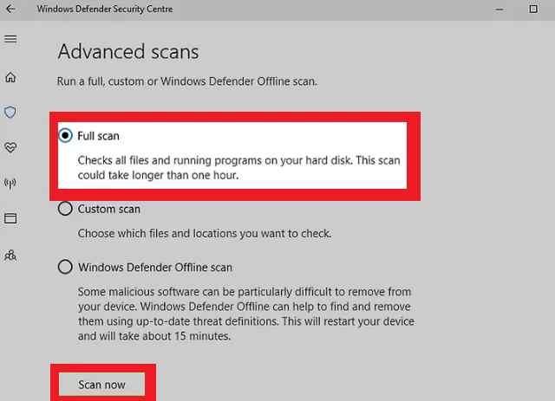Click the Scan now button
Image resolution: width=555 pixels, height=401 pixels.
101,385
